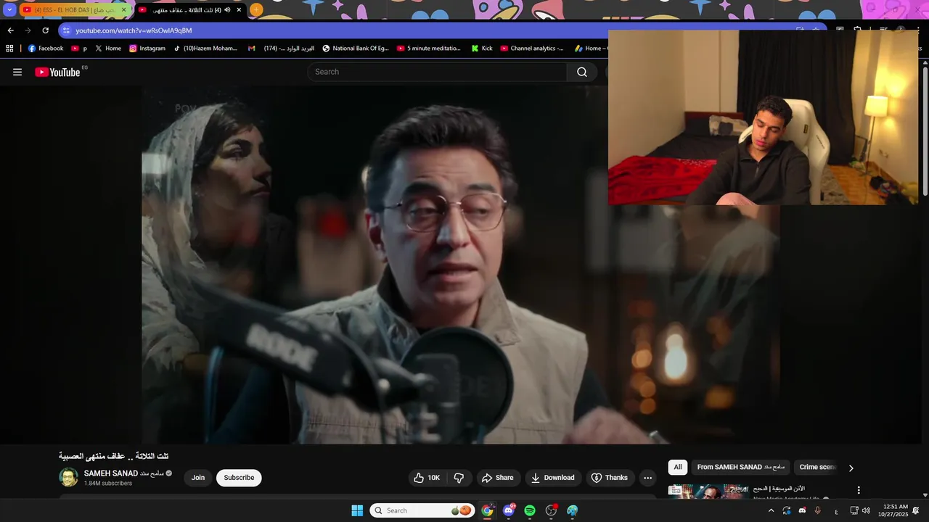Show next filter chips with right chevron

851,468
